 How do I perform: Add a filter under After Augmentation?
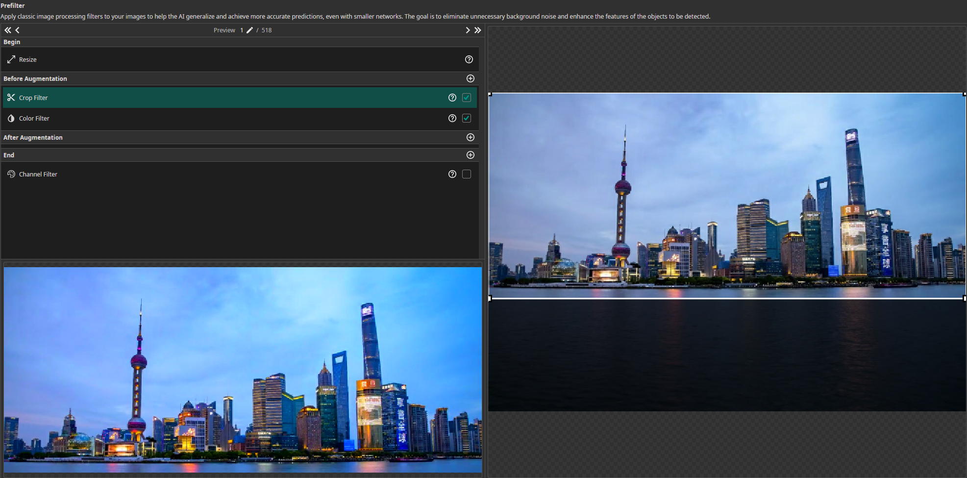tap(470, 137)
